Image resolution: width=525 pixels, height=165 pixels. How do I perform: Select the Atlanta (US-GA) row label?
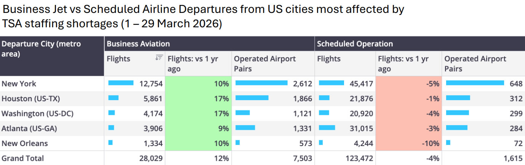pos(29,129)
